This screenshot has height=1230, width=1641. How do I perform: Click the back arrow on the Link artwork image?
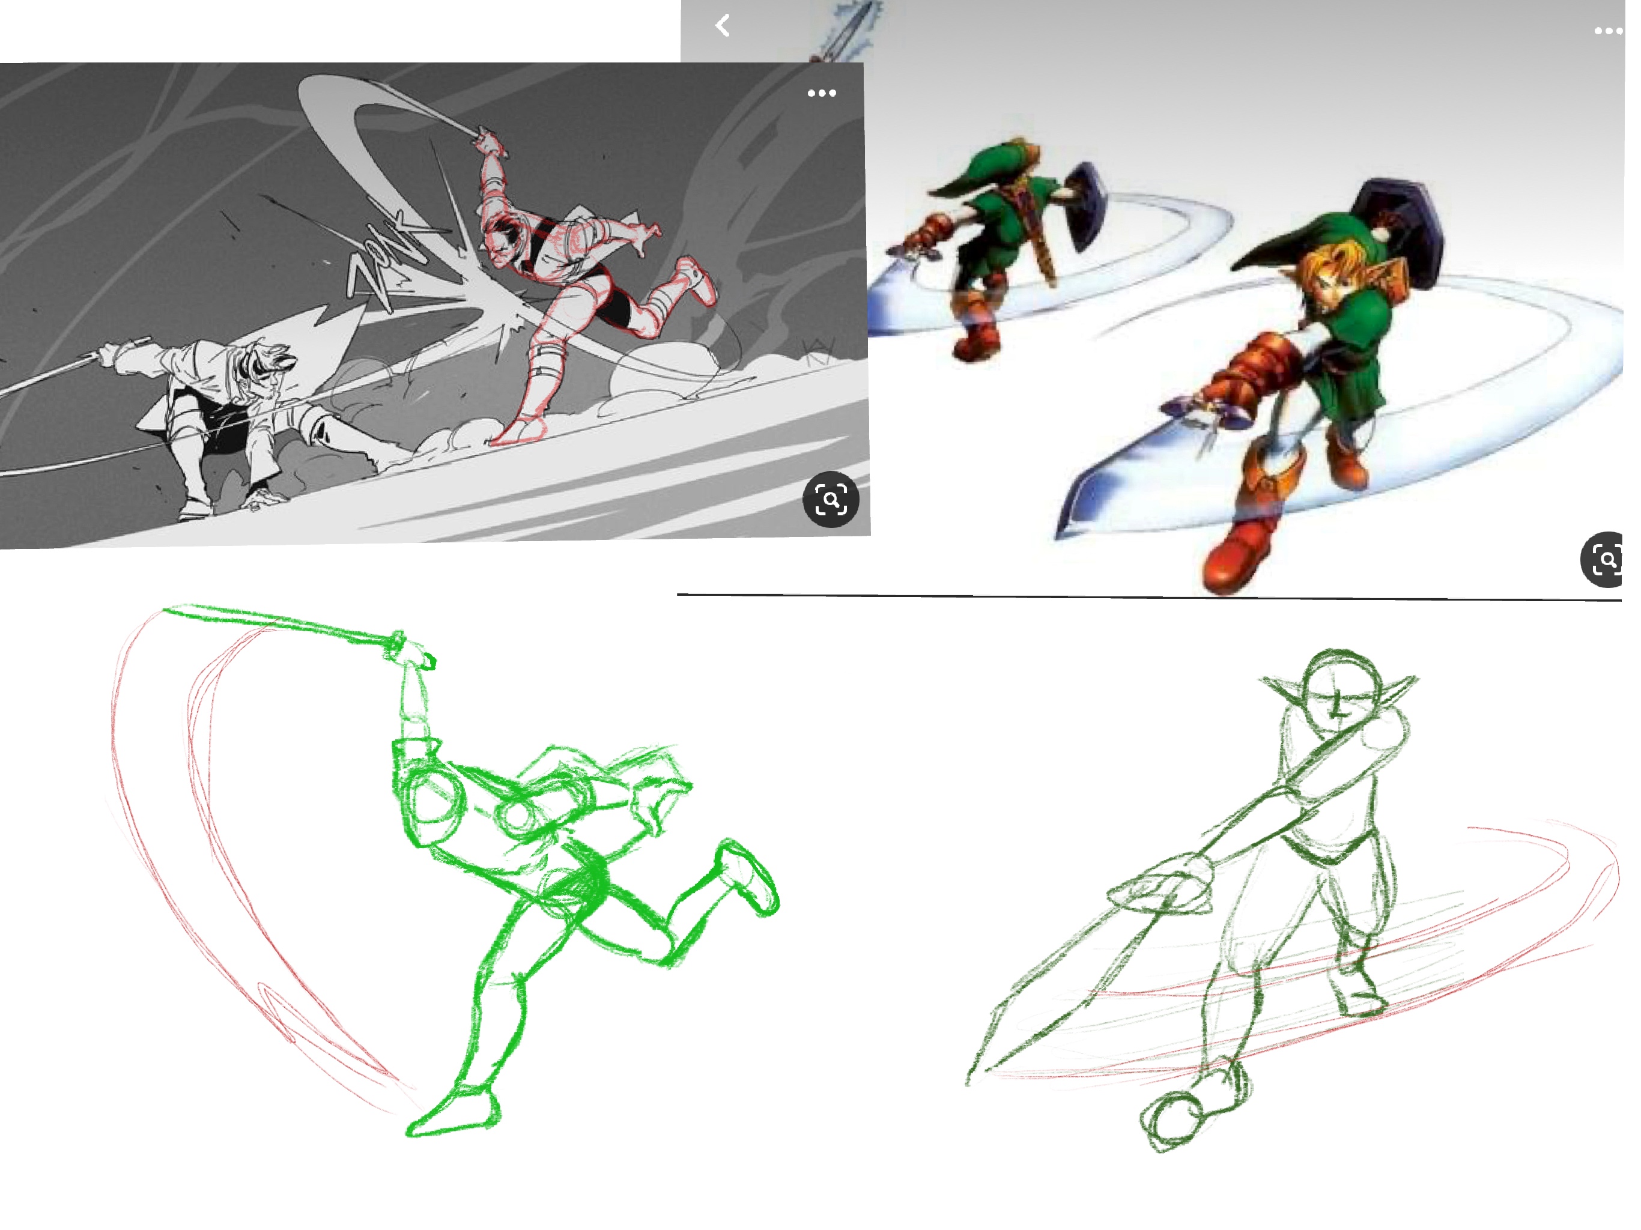(x=723, y=26)
